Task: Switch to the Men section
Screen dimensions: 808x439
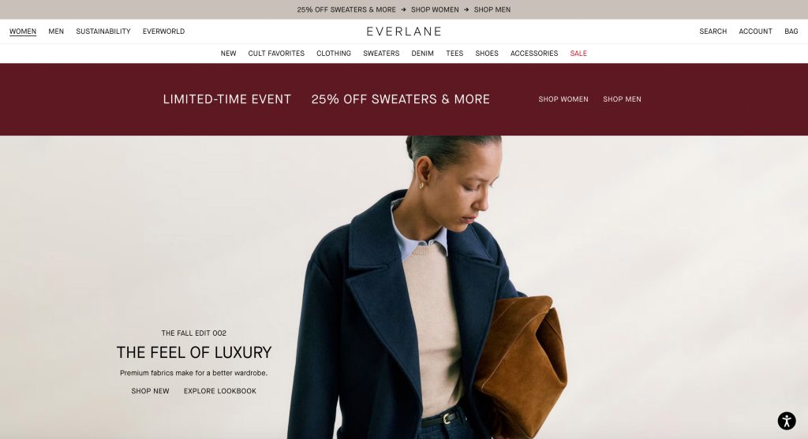Action: pyautogui.click(x=56, y=32)
